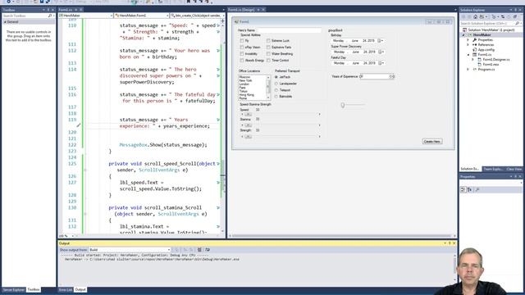Check the Extreme Luck checkbox

[268, 41]
